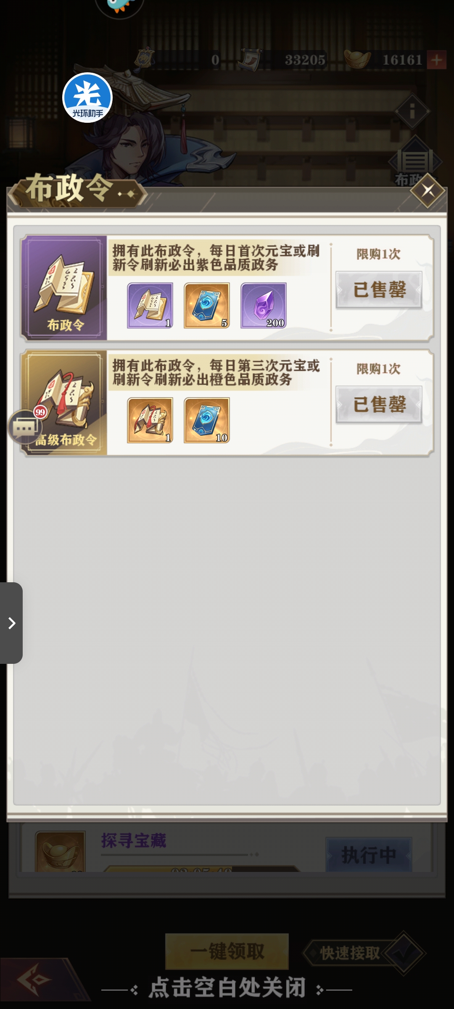
Task: Select the blue card reward with quantity 5
Action: tap(207, 305)
